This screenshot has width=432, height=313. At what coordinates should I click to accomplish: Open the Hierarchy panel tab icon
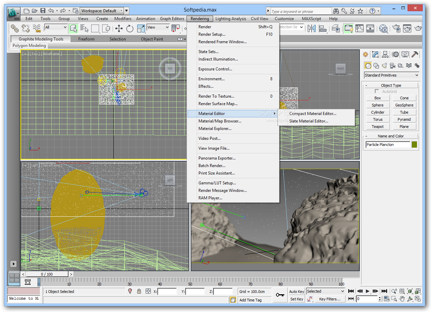[x=385, y=54]
